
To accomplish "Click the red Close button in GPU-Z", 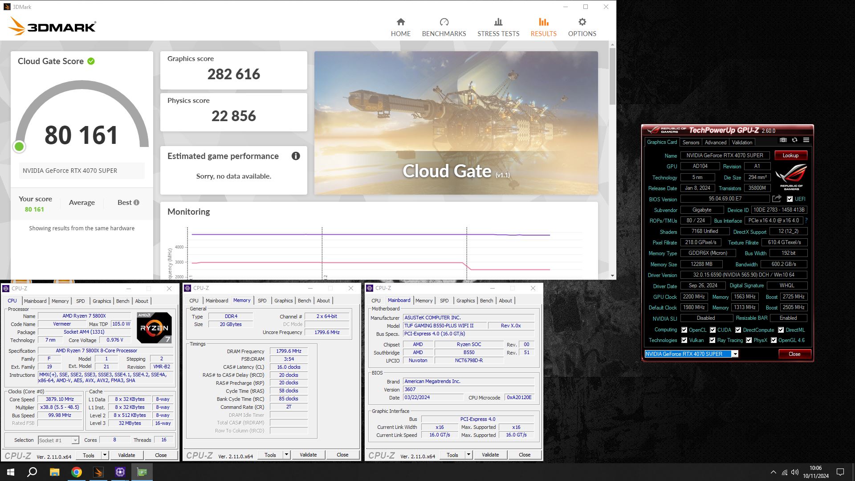I will [x=794, y=354].
